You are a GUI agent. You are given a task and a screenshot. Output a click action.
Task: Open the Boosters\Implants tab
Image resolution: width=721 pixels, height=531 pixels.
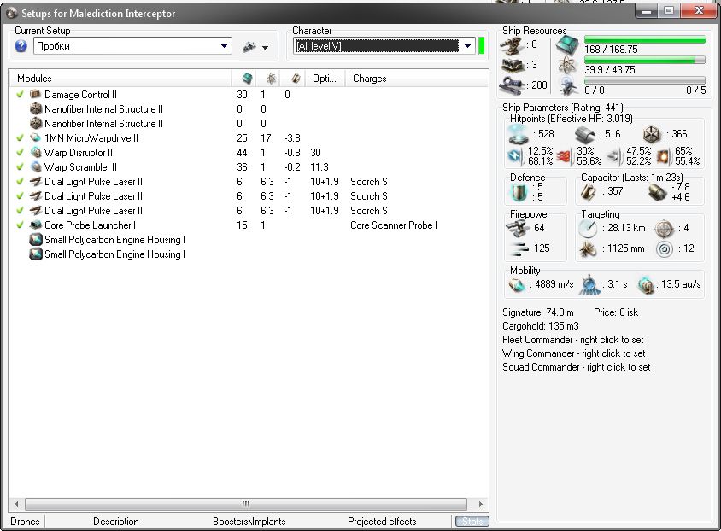click(x=249, y=522)
